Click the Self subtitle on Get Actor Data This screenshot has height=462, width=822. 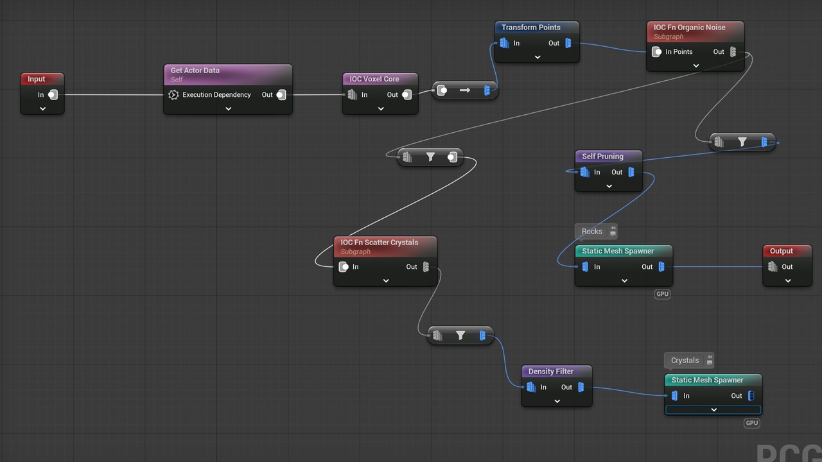point(177,80)
